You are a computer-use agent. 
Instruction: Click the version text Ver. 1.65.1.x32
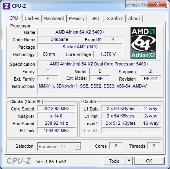tap(51, 162)
